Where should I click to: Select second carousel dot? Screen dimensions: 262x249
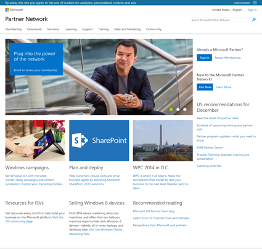[x=178, y=109]
